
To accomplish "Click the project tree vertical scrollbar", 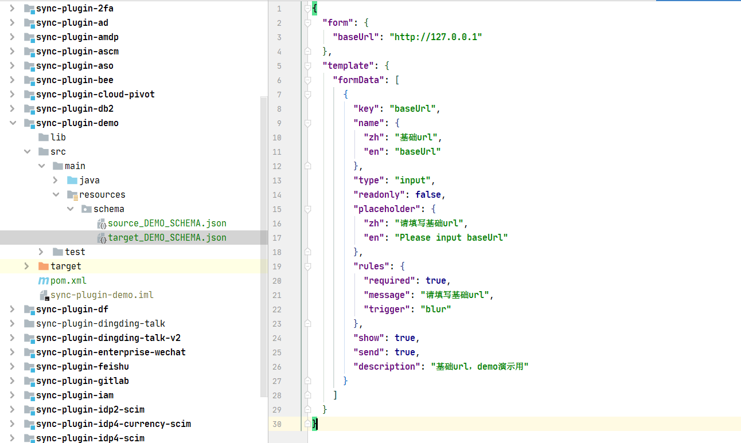I will [x=264, y=246].
